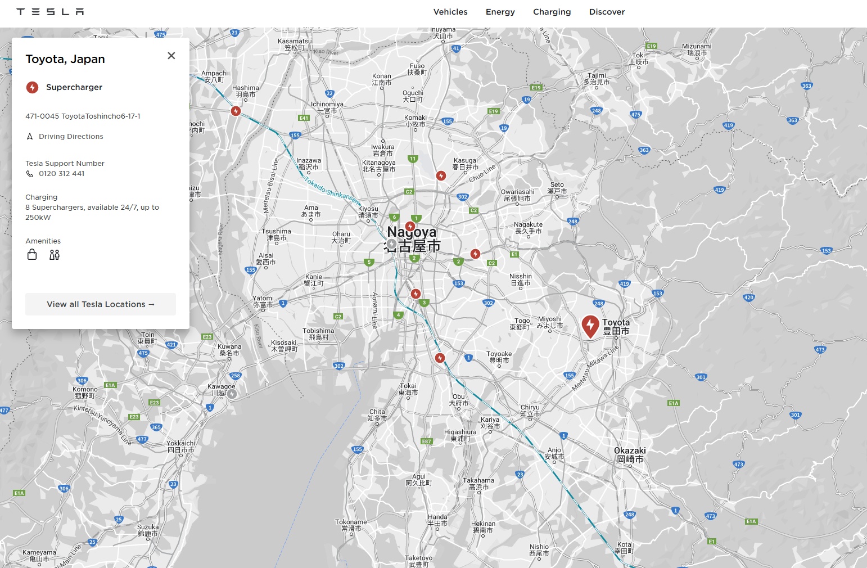The height and width of the screenshot is (568, 867).
Task: Click the Tesla logo in the header
Action: (50, 12)
